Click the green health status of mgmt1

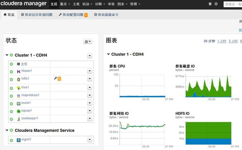(12, 140)
